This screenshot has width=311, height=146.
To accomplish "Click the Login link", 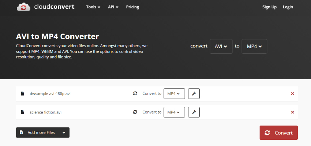I will [x=288, y=7].
